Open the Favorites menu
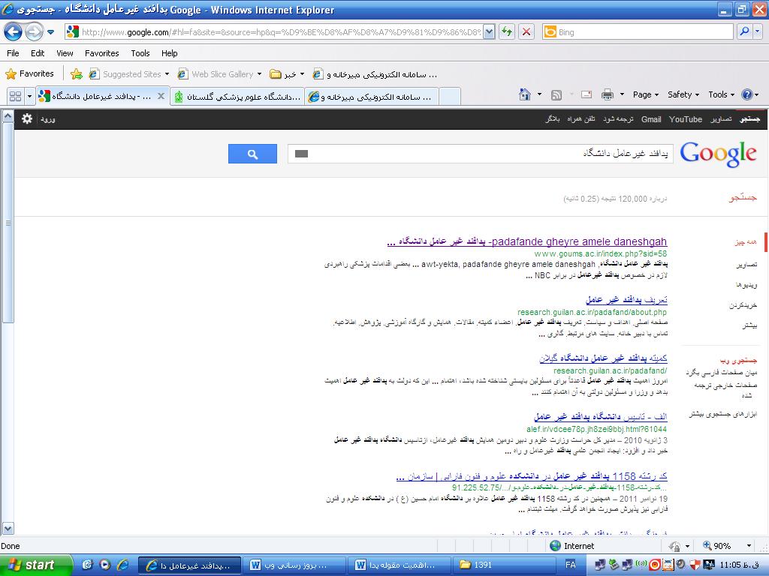 pyautogui.click(x=102, y=53)
